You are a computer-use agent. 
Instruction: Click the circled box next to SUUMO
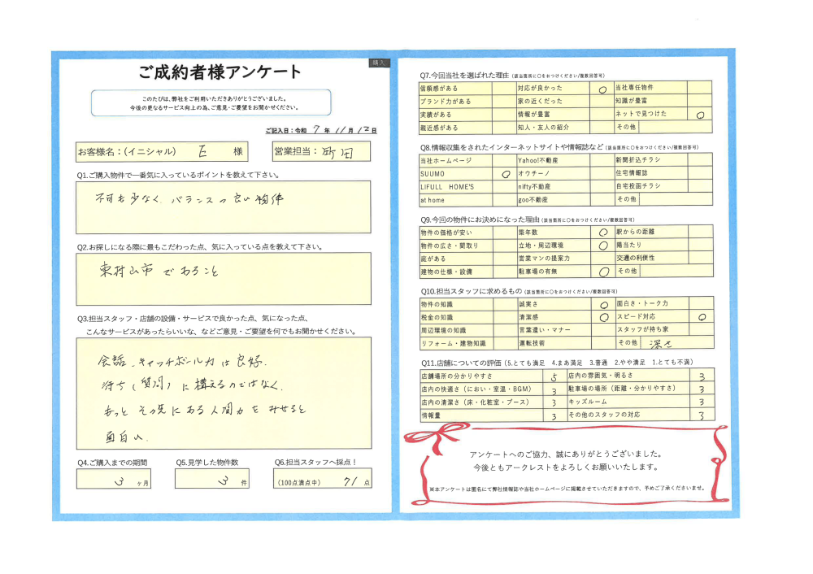505,174
